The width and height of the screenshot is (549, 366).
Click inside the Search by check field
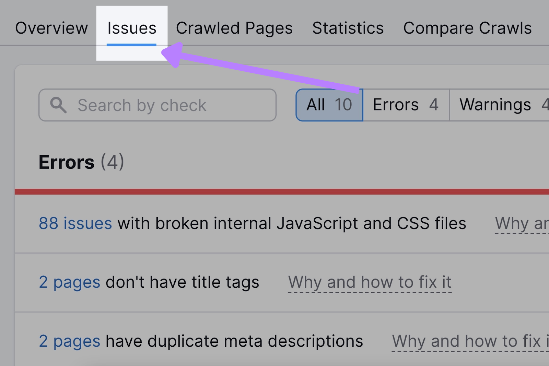click(158, 105)
